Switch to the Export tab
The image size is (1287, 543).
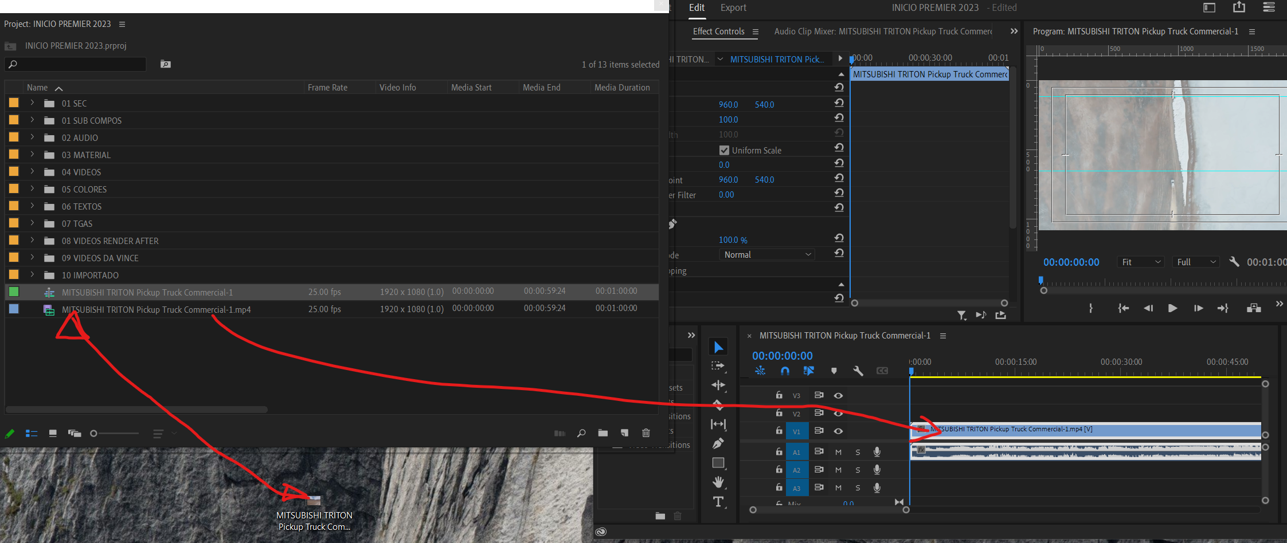[733, 7]
